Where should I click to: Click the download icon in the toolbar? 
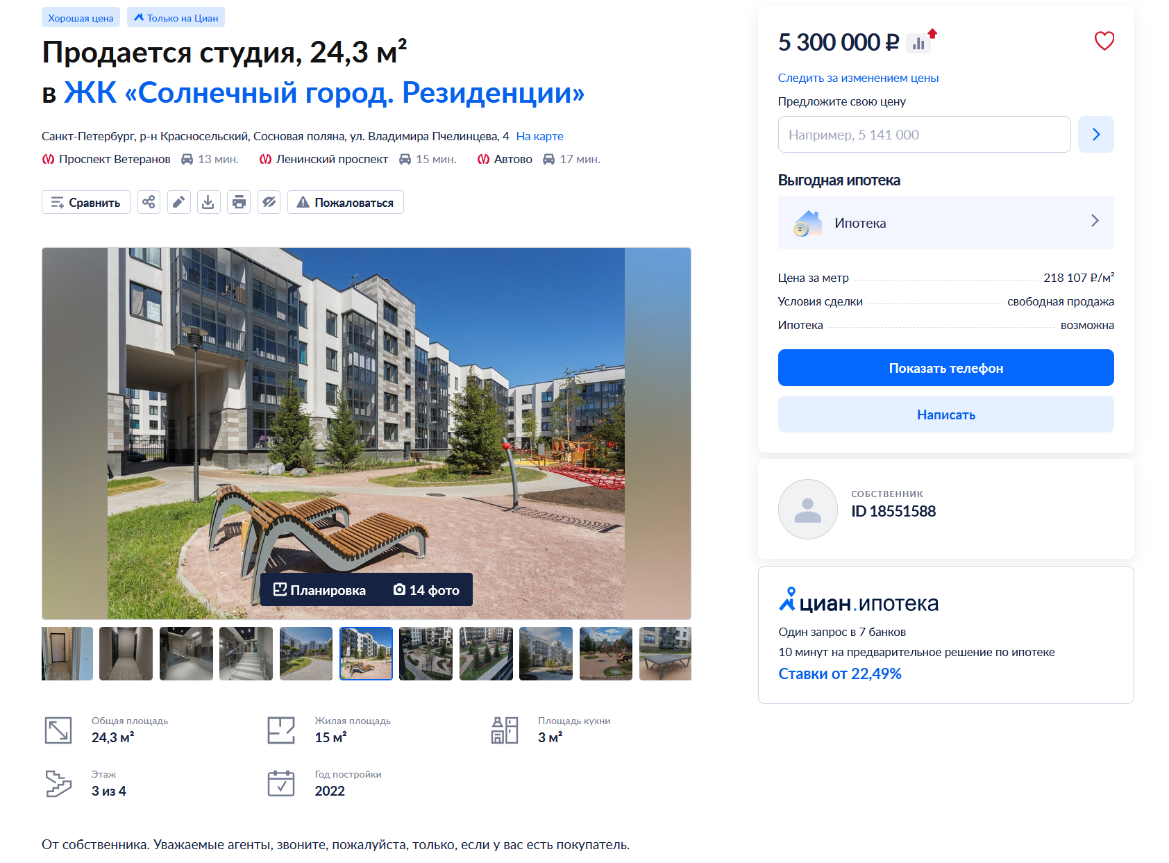click(208, 202)
